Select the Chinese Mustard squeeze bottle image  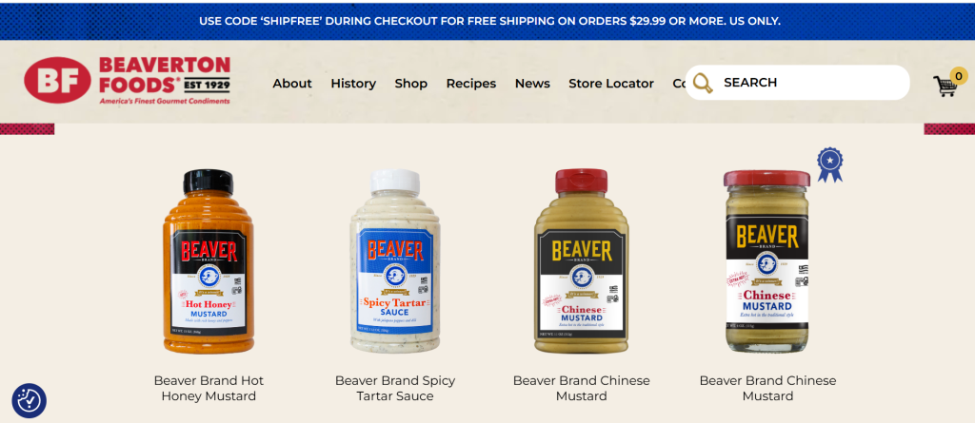point(582,260)
